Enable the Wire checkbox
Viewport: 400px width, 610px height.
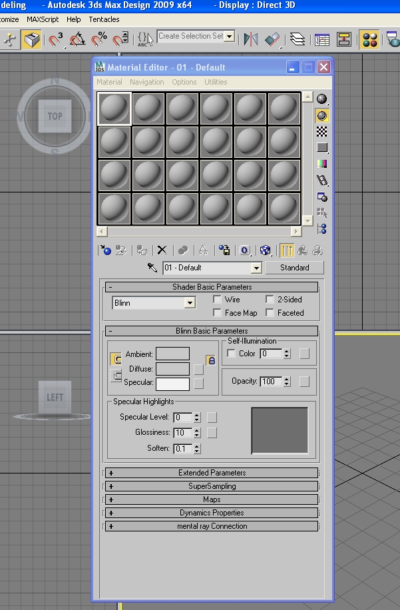tap(217, 299)
